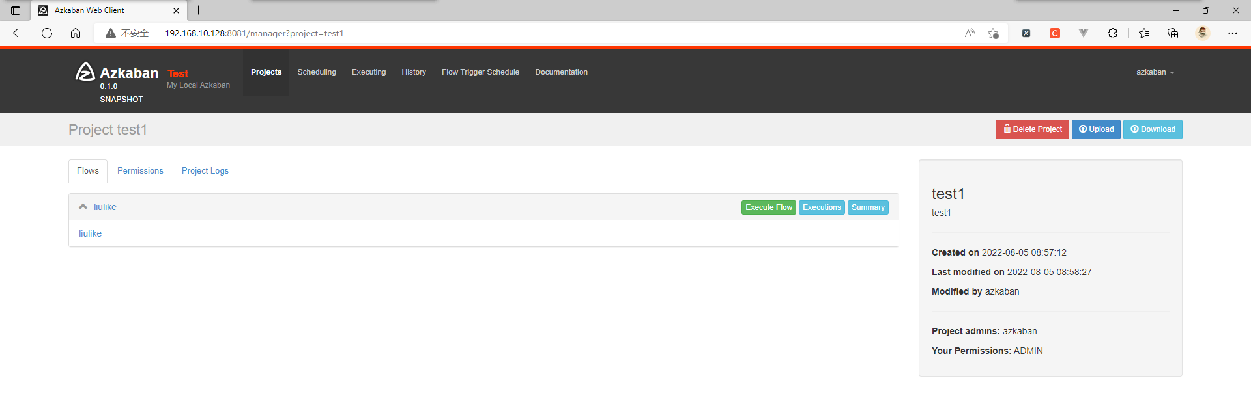This screenshot has width=1251, height=413.
Task: Collapse the liulike flow chevron
Action: click(x=83, y=207)
